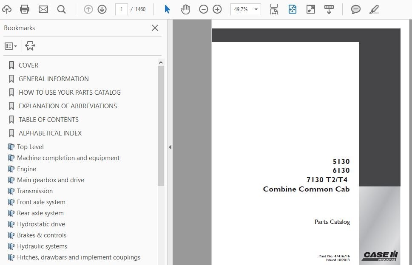Select the highlighter pen tool
Image resolution: width=412 pixels, height=265 pixels.
pyautogui.click(x=374, y=9)
